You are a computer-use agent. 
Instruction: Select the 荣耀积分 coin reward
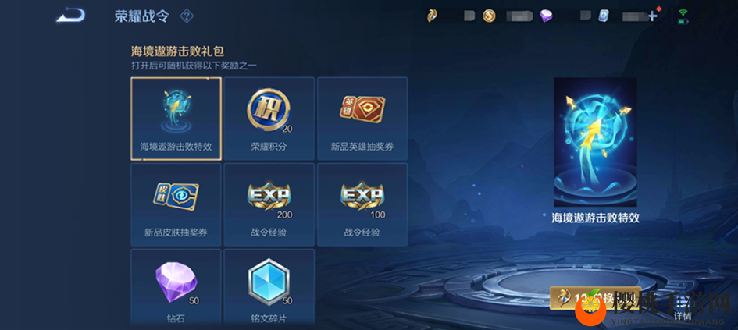269,119
